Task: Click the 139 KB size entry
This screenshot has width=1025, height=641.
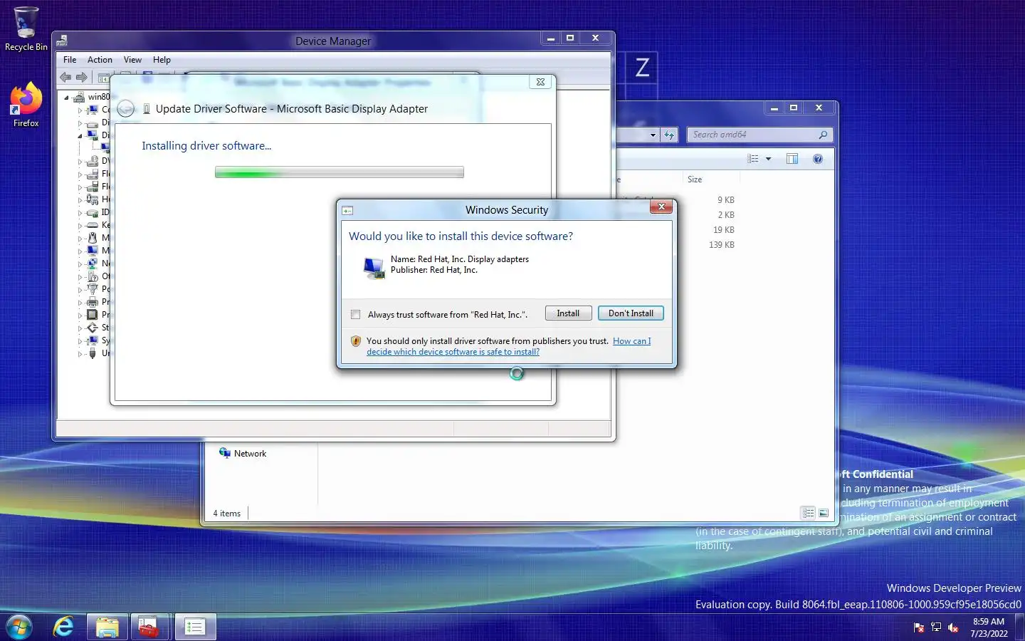Action: (722, 245)
